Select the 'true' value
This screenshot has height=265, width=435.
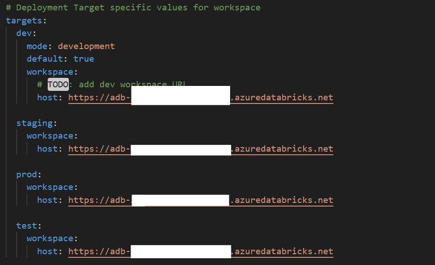83,59
